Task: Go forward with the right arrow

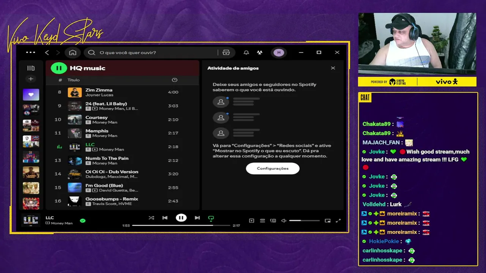Action: point(58,52)
